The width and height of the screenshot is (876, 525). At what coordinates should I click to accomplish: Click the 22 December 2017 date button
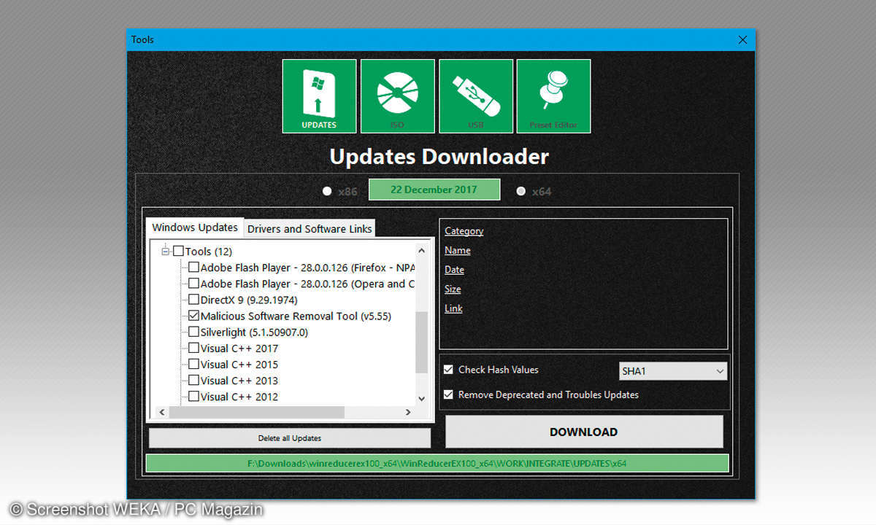tap(434, 190)
